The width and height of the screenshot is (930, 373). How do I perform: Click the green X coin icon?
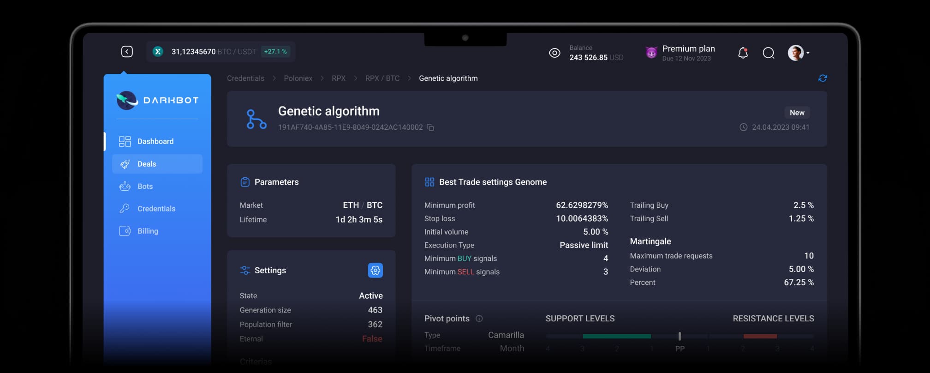158,52
